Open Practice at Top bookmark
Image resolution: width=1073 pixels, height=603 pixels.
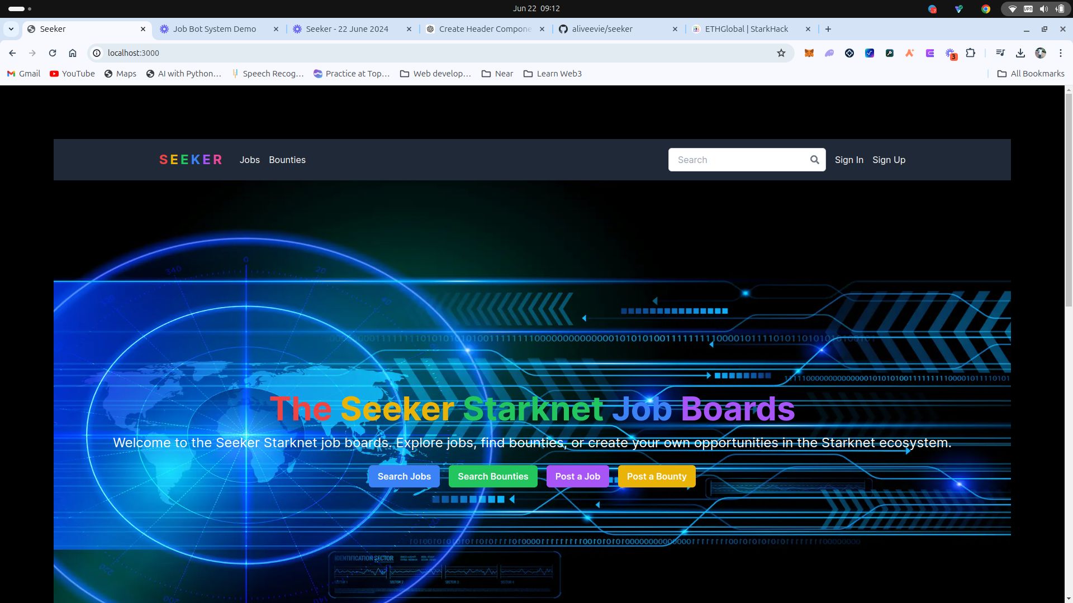pyautogui.click(x=352, y=74)
